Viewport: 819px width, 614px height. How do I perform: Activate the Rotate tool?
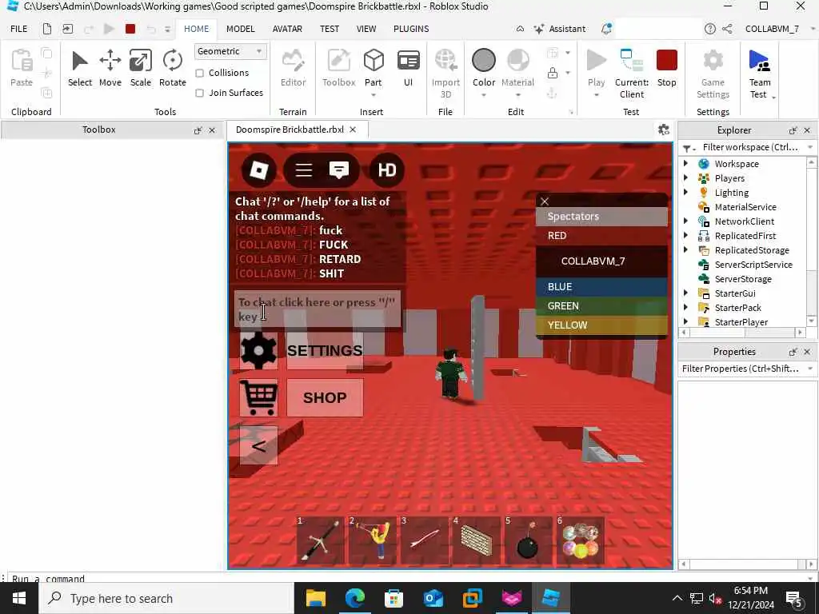[x=173, y=68]
